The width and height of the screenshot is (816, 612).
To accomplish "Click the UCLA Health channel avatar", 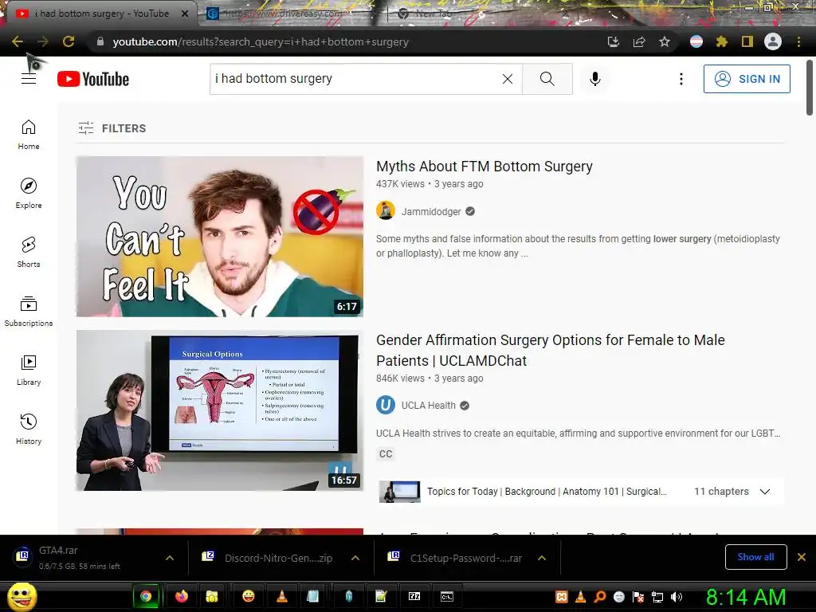I will click(x=386, y=405).
